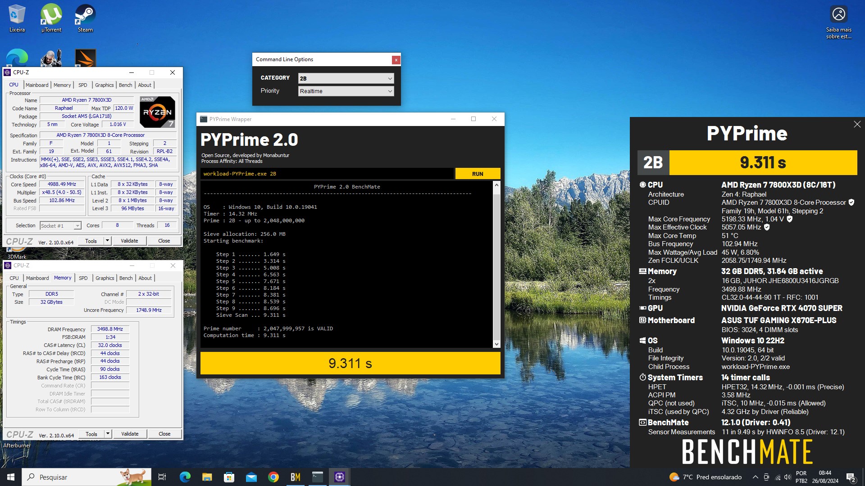Viewport: 865px width, 486px height.
Task: Open File Explorer from the taskbar
Action: (x=207, y=477)
